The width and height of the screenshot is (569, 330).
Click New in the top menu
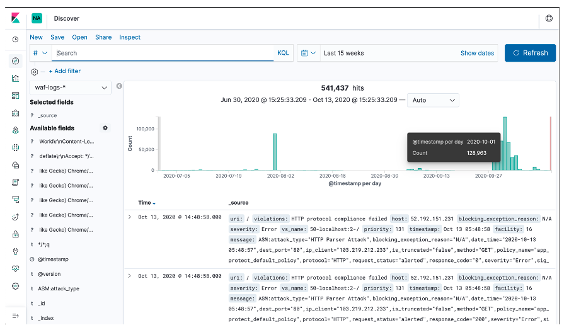click(x=36, y=37)
